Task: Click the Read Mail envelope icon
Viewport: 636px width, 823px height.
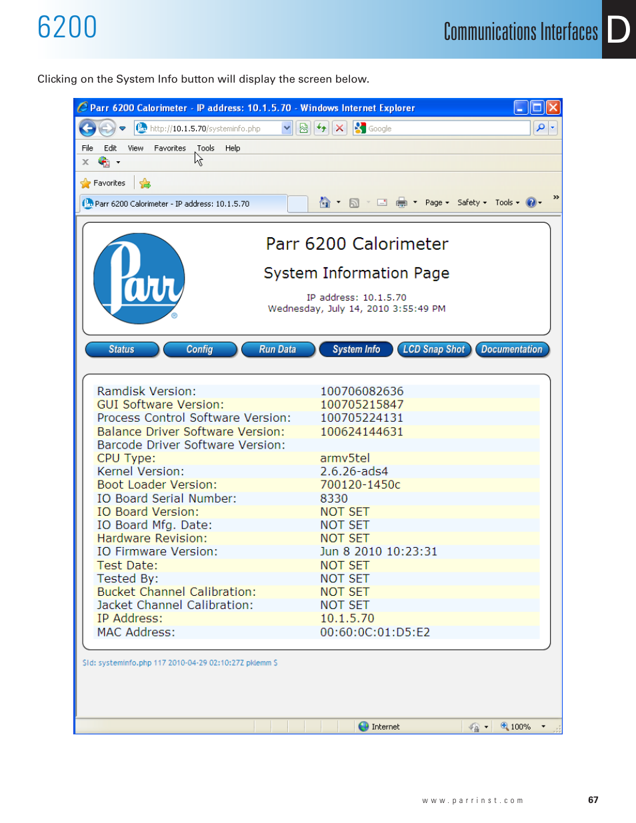Action: 382,203
